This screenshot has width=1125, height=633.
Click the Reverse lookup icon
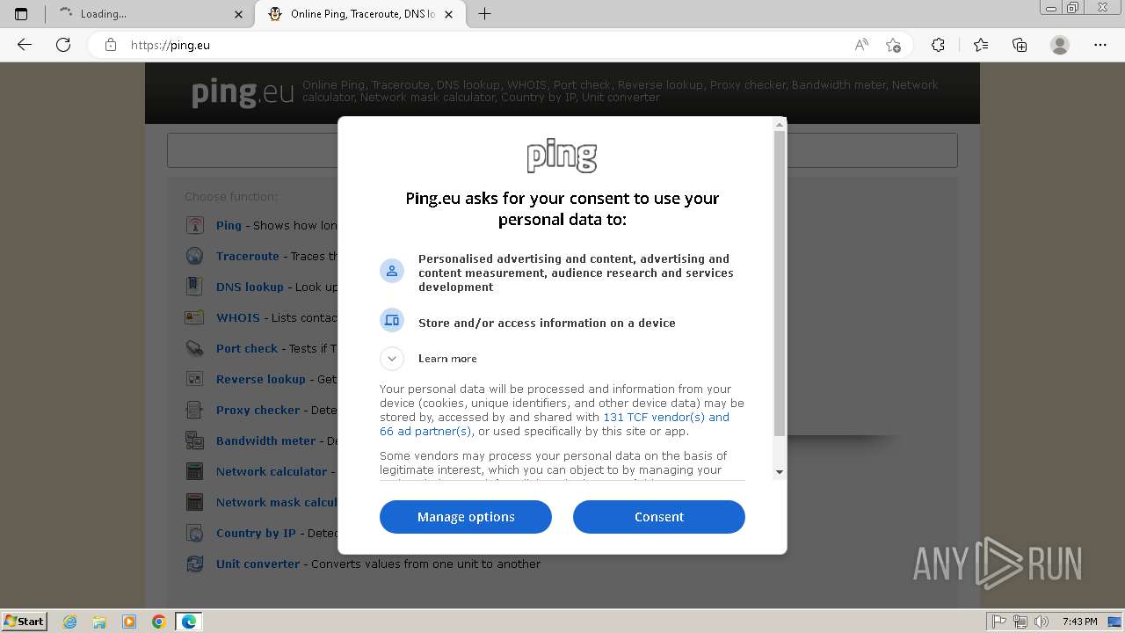tap(194, 379)
